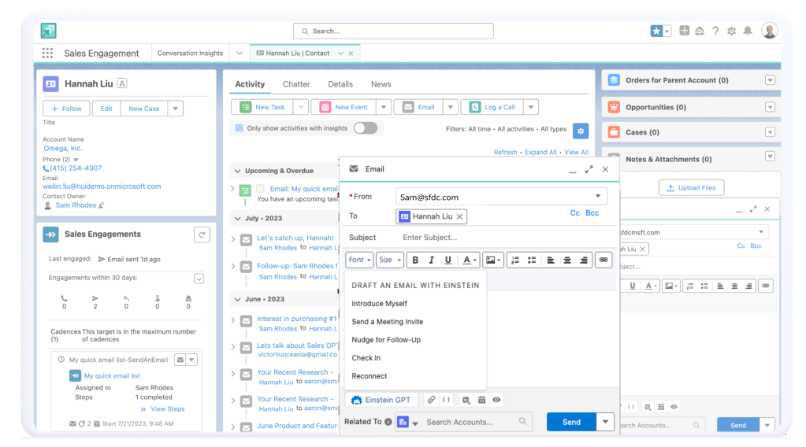Click the Favorites star icon
806x447 pixels.
tap(656, 31)
